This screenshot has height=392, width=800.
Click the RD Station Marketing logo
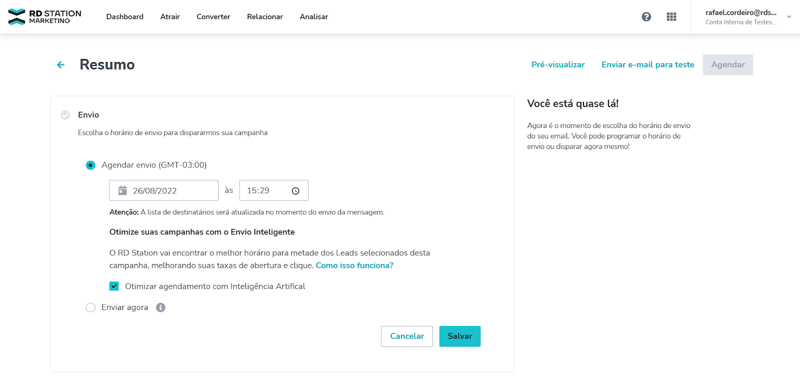44,16
